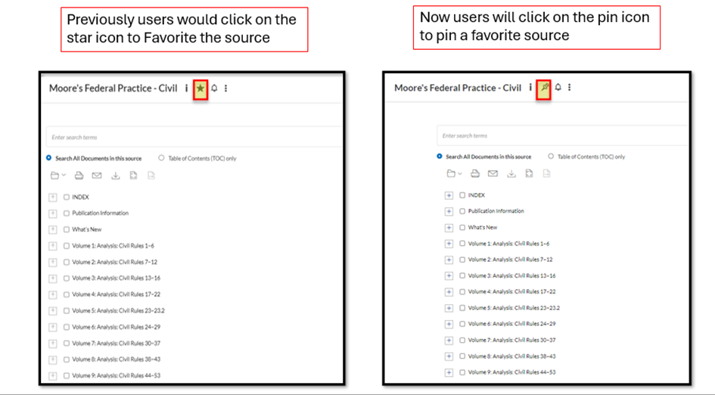
Task: Check the What's New box in right panel
Action: (462, 227)
